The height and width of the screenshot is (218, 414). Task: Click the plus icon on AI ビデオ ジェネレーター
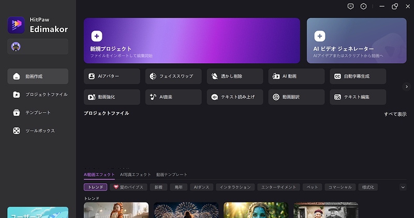coord(319,36)
